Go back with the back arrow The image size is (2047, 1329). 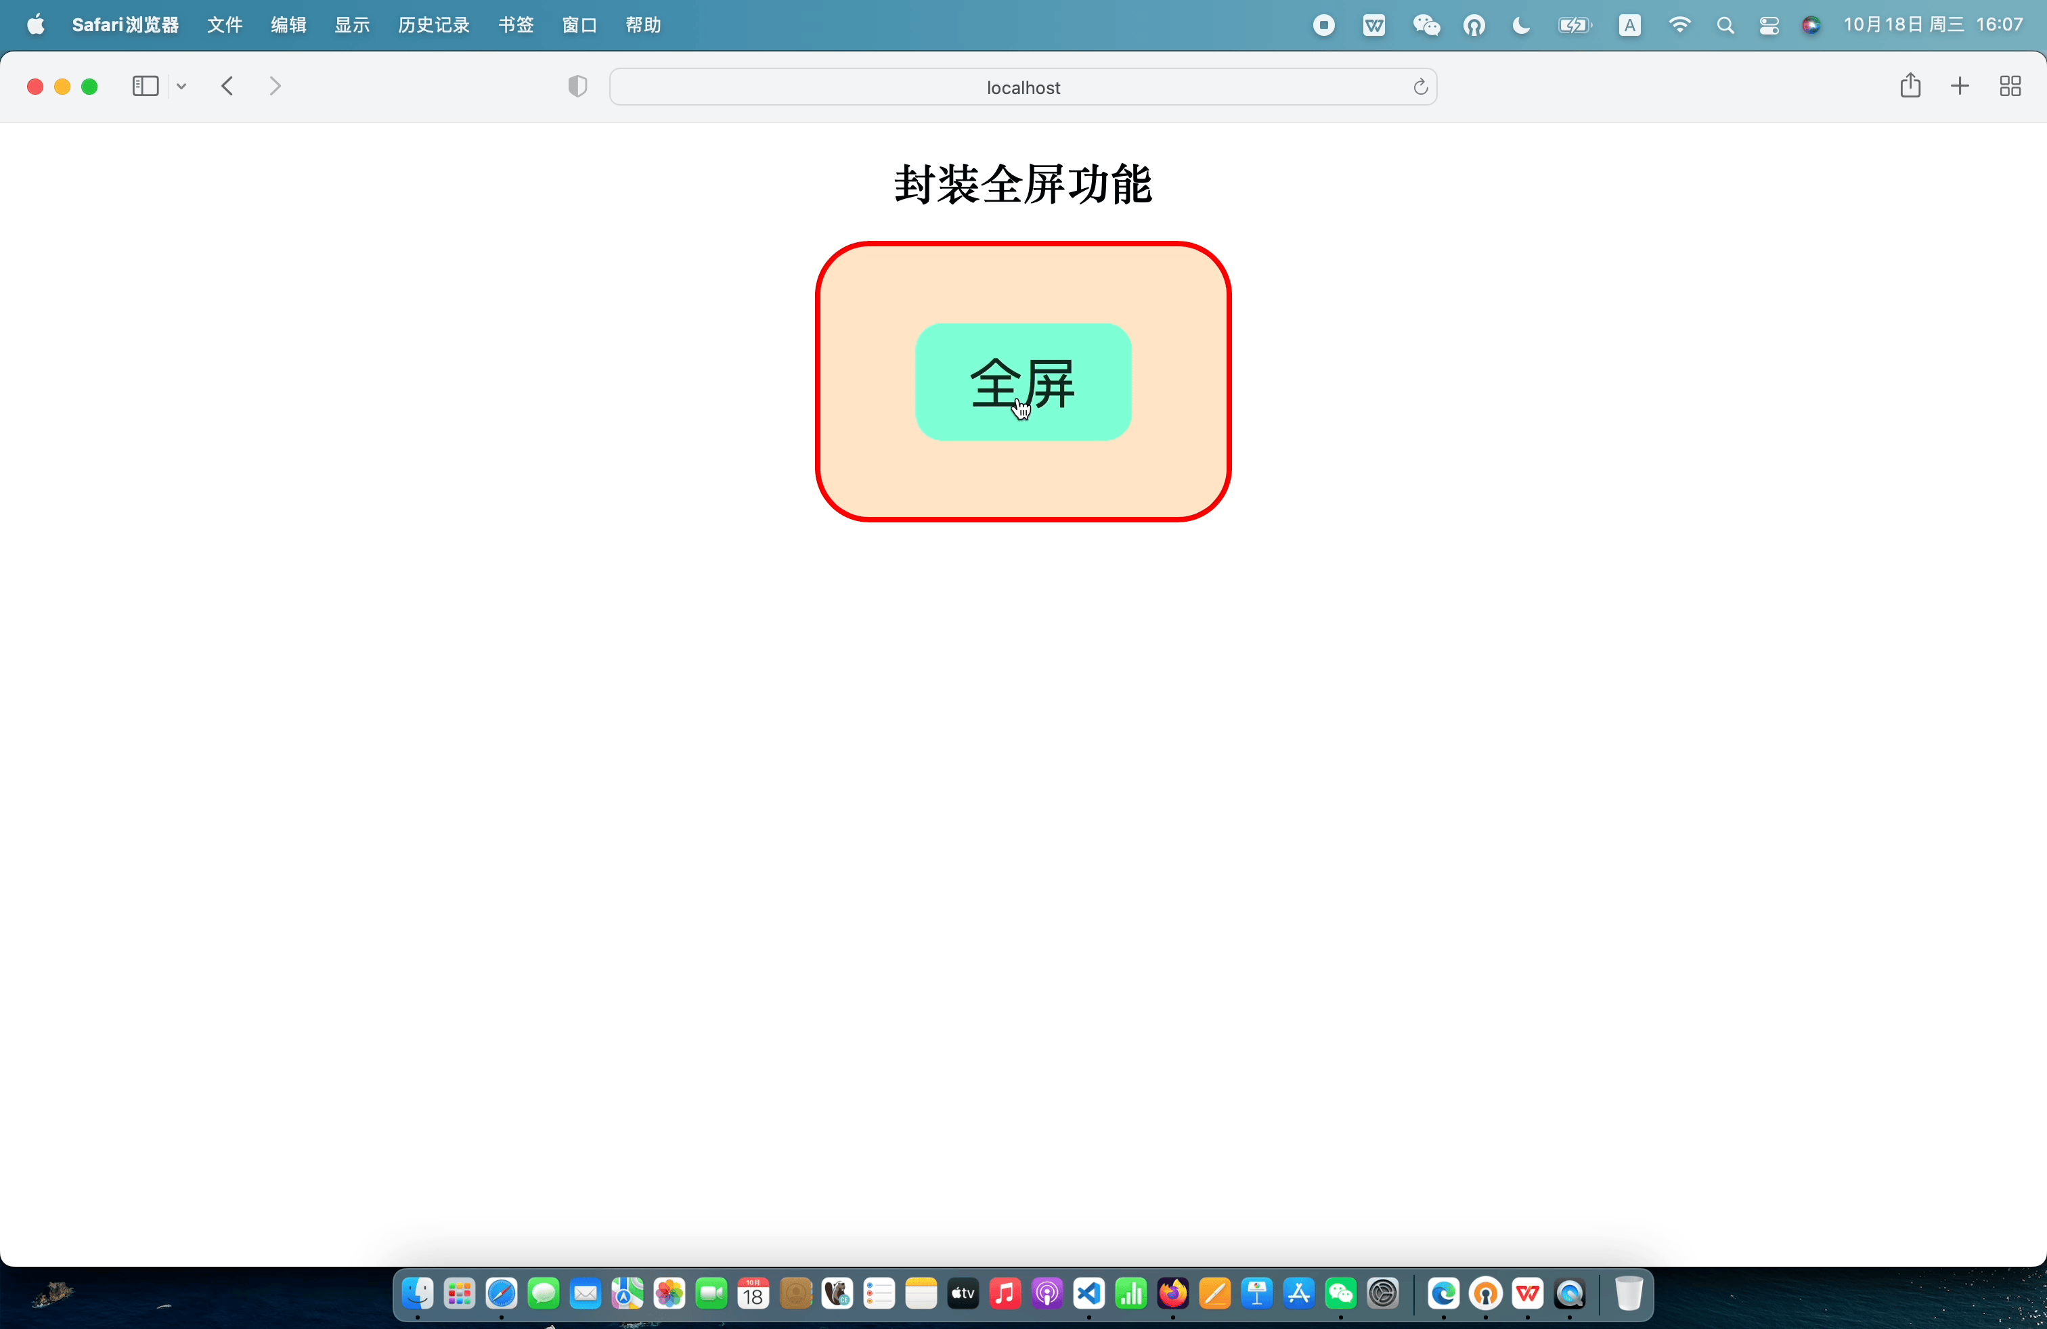point(227,86)
